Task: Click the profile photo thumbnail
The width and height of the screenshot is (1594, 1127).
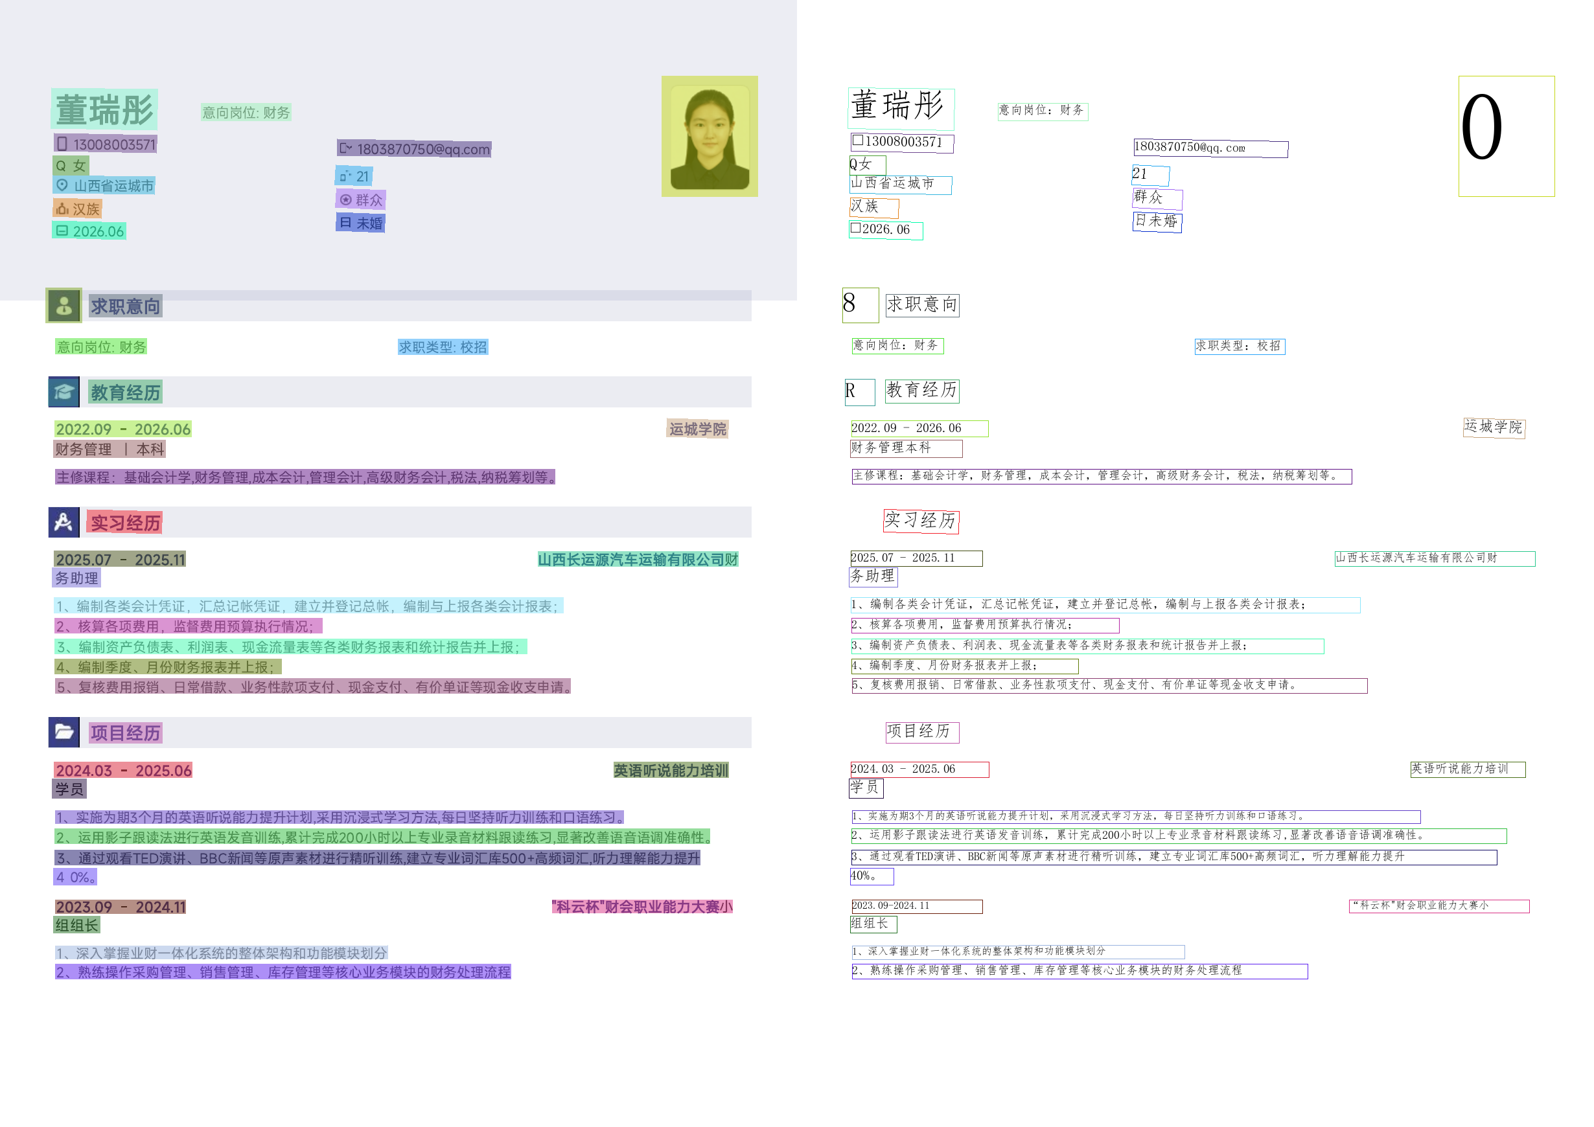Action: click(709, 136)
